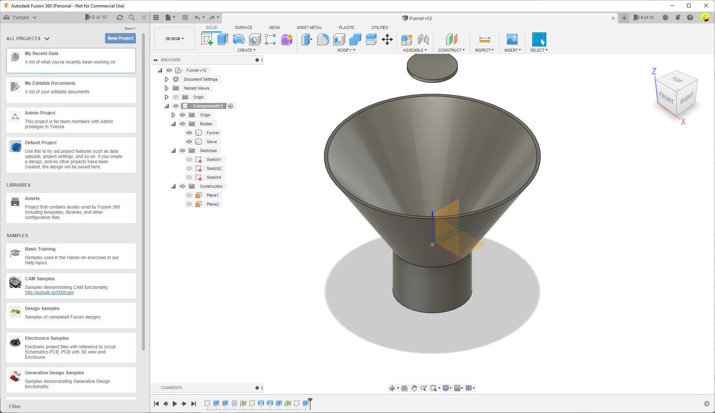Select the Create Sketch tool
Screen dimensions: 715x413
pos(207,39)
